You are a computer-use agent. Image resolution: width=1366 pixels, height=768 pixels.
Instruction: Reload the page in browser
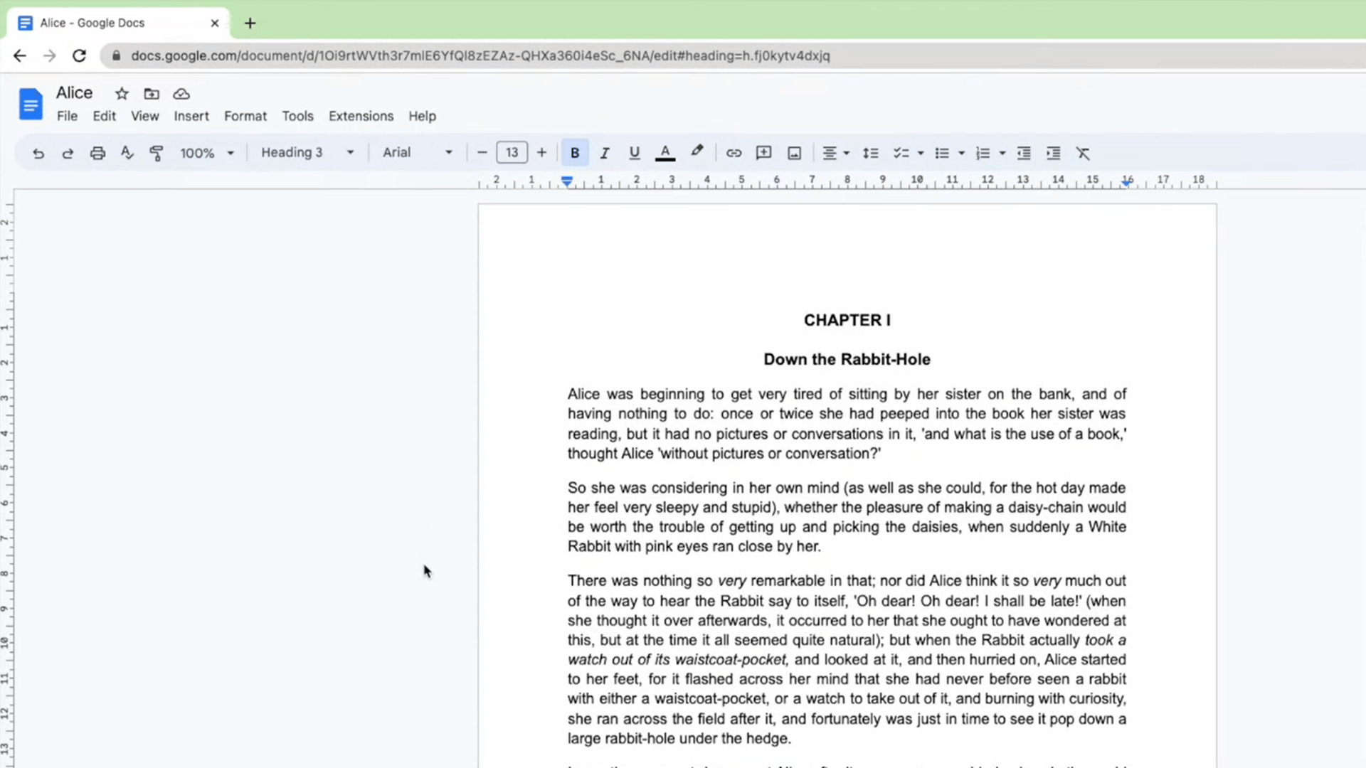(79, 55)
